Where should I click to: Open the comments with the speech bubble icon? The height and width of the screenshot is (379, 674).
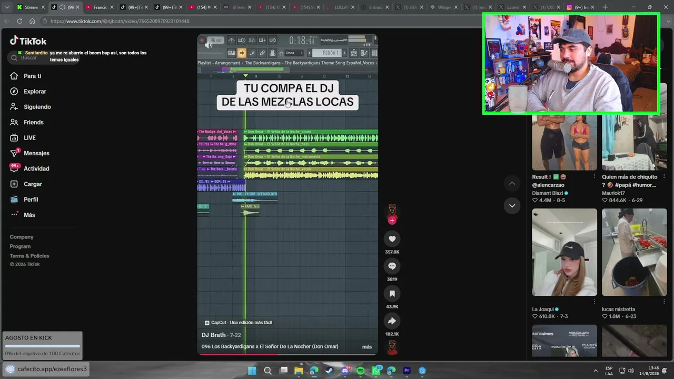(x=392, y=266)
